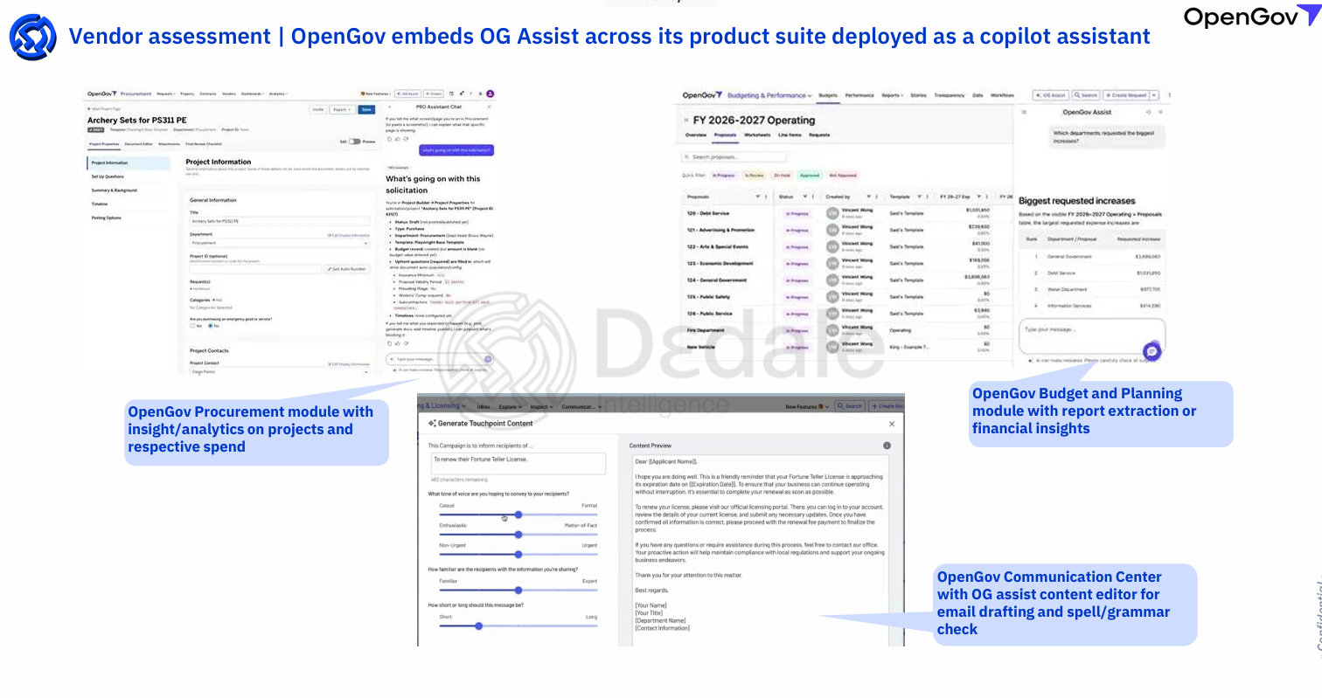
Task: Click the Invite button on Archery Sets project
Action: 318,110
